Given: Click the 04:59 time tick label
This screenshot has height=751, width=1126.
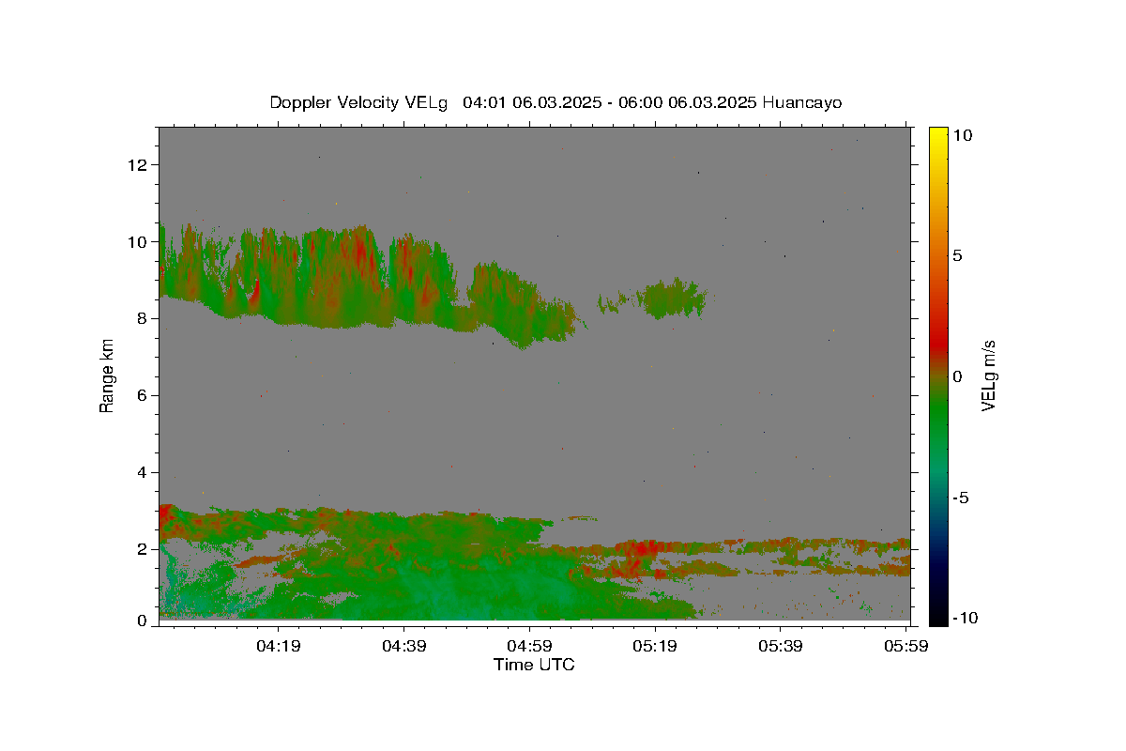Looking at the screenshot, I should (x=529, y=647).
